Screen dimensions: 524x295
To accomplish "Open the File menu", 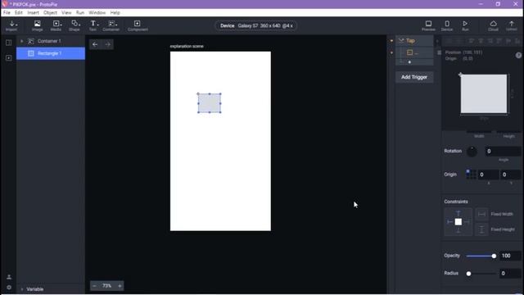I will [7, 13].
